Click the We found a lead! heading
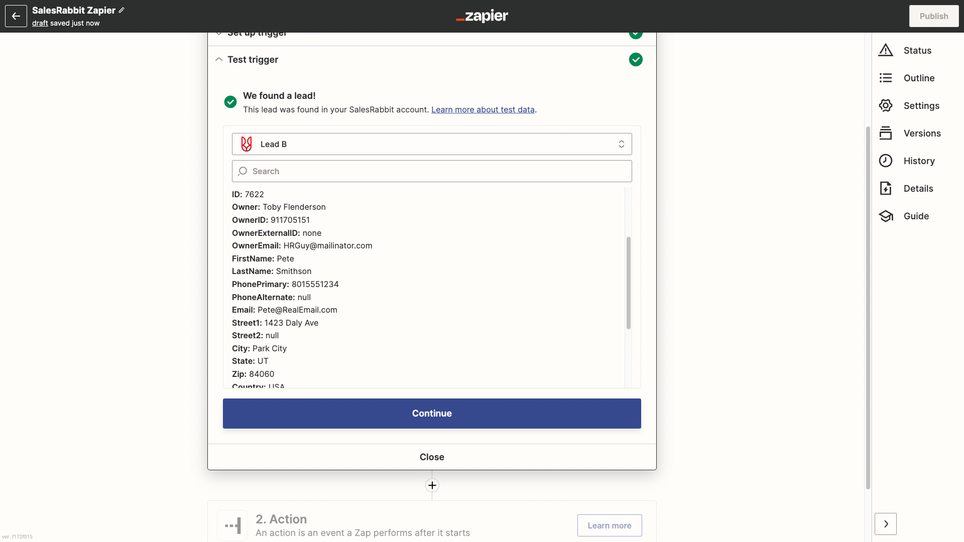 279,95
